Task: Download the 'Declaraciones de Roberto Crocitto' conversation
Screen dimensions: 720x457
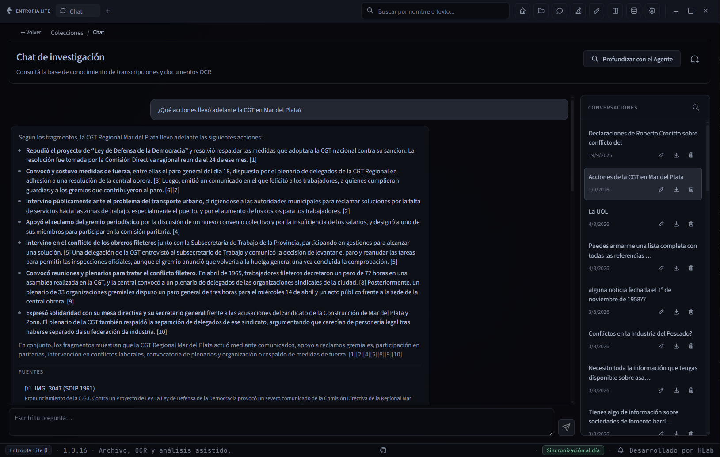Action: coord(676,155)
